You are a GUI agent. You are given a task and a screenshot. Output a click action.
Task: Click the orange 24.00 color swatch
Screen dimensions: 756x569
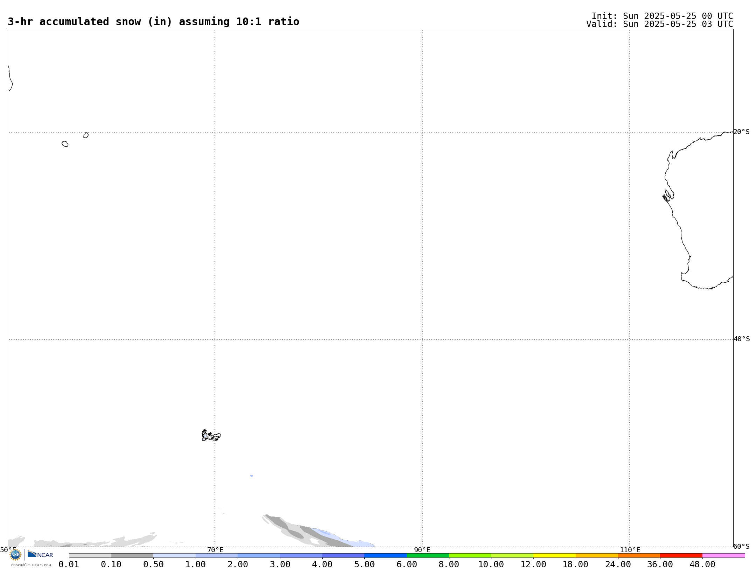pyautogui.click(x=639, y=556)
